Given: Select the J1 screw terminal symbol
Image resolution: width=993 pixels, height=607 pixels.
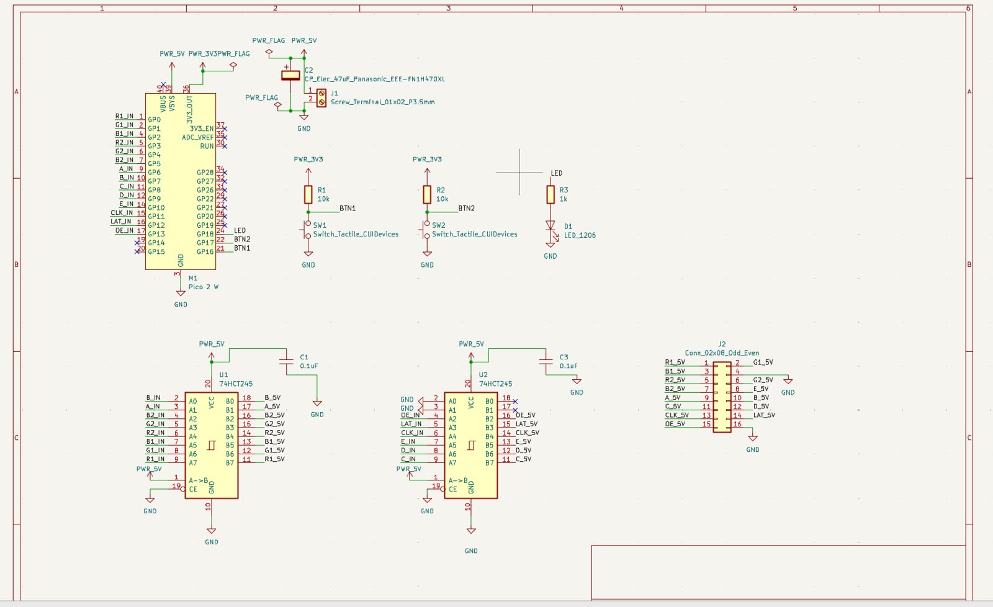Looking at the screenshot, I should 321,97.
